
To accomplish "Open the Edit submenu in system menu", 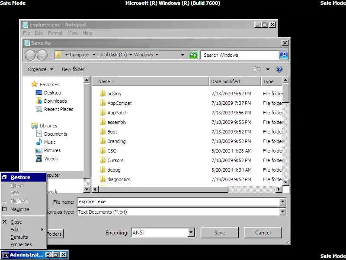I will [24, 230].
